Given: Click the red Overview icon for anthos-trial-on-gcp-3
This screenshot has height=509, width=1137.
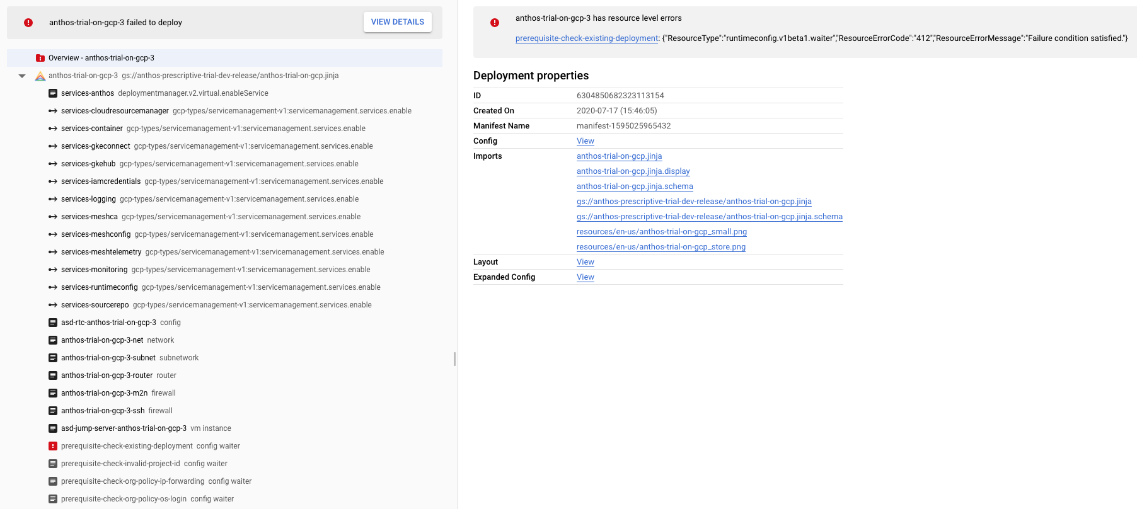Looking at the screenshot, I should (40, 58).
